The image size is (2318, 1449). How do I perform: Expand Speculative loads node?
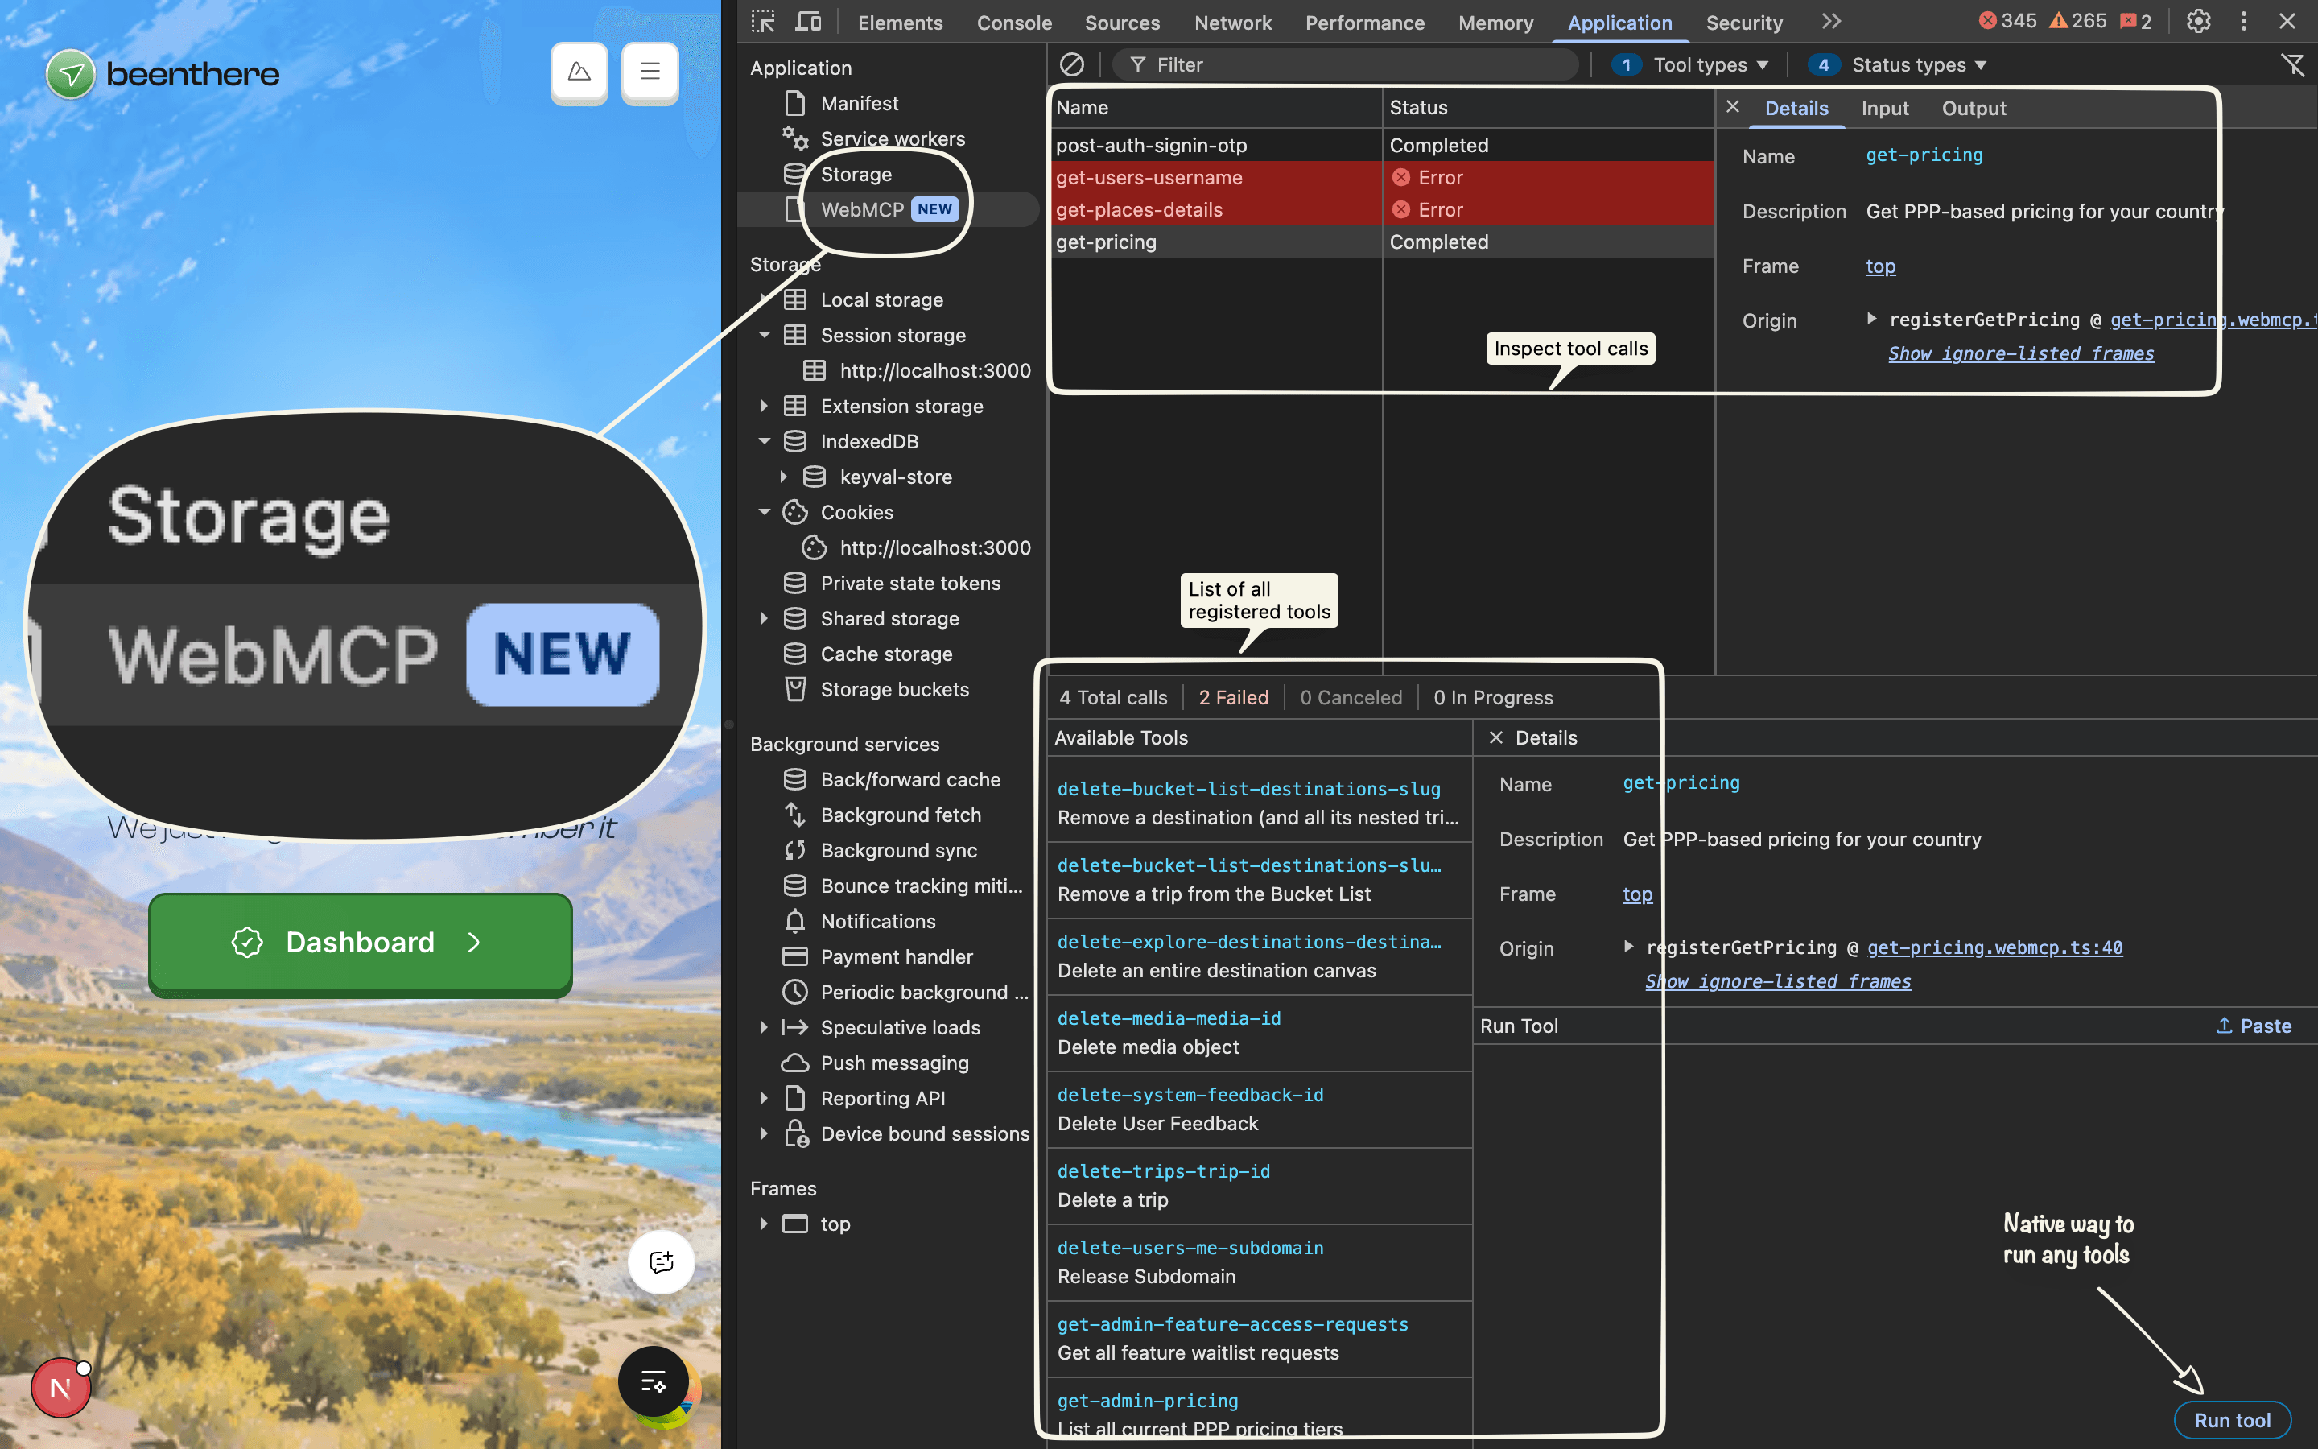click(765, 1027)
